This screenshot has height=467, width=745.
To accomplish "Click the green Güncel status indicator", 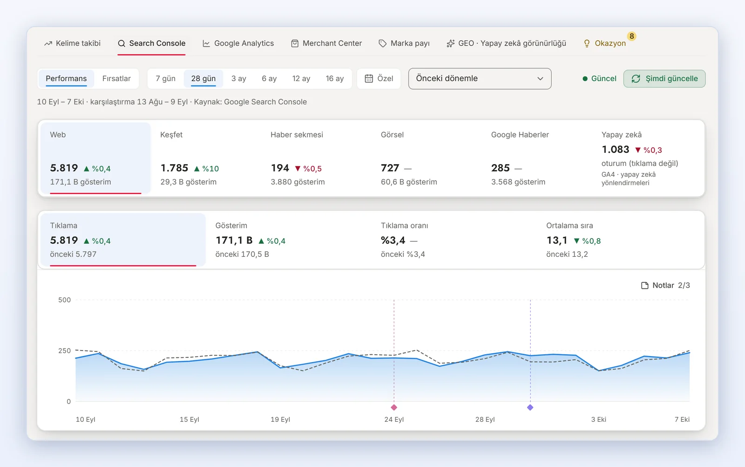I will [599, 79].
